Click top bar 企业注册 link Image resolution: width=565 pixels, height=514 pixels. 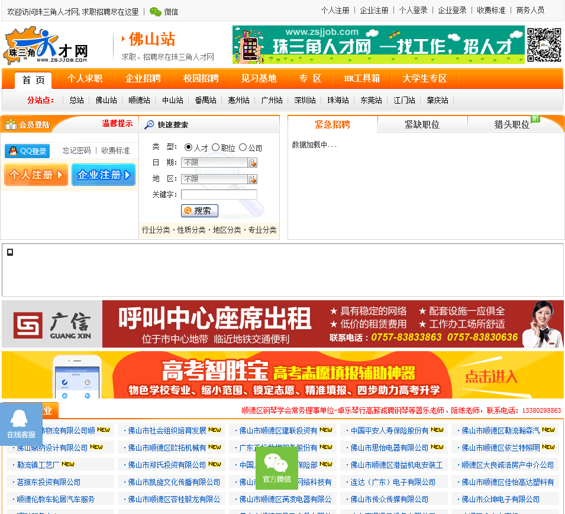tap(374, 11)
